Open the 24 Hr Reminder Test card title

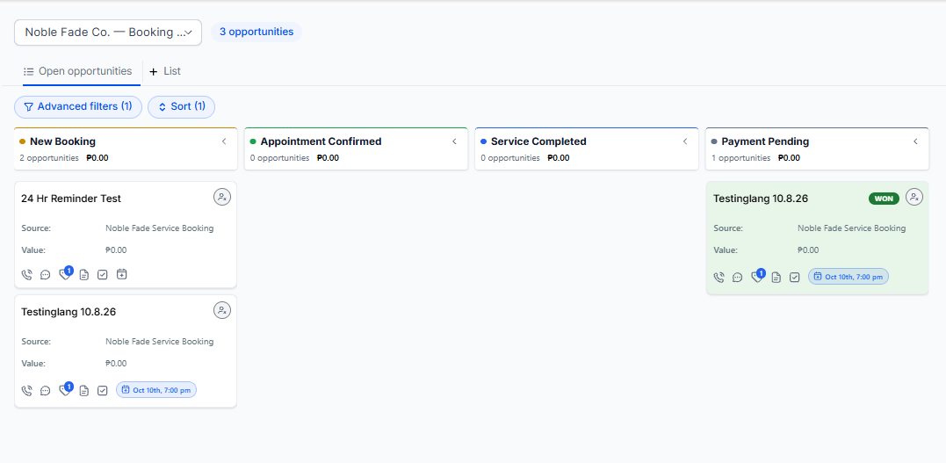71,199
